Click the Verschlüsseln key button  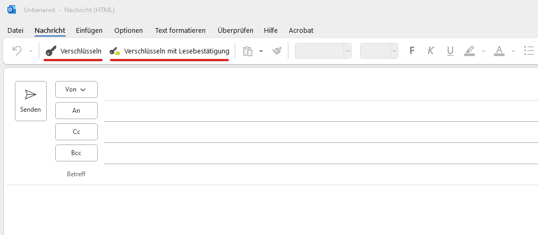tap(73, 51)
